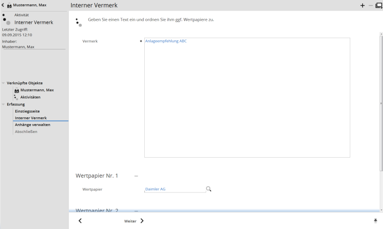Click the vertical scrollbar on right
This screenshot has width=383, height=229.
[380, 102]
